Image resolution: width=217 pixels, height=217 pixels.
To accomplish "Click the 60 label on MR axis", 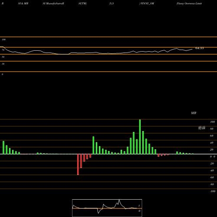I will 212,136.
